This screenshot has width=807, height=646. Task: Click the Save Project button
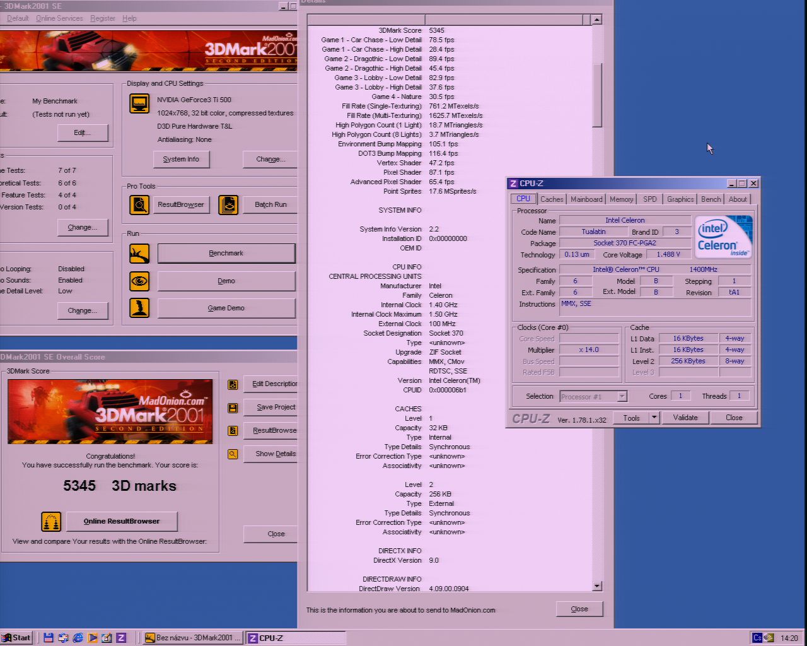tap(271, 408)
